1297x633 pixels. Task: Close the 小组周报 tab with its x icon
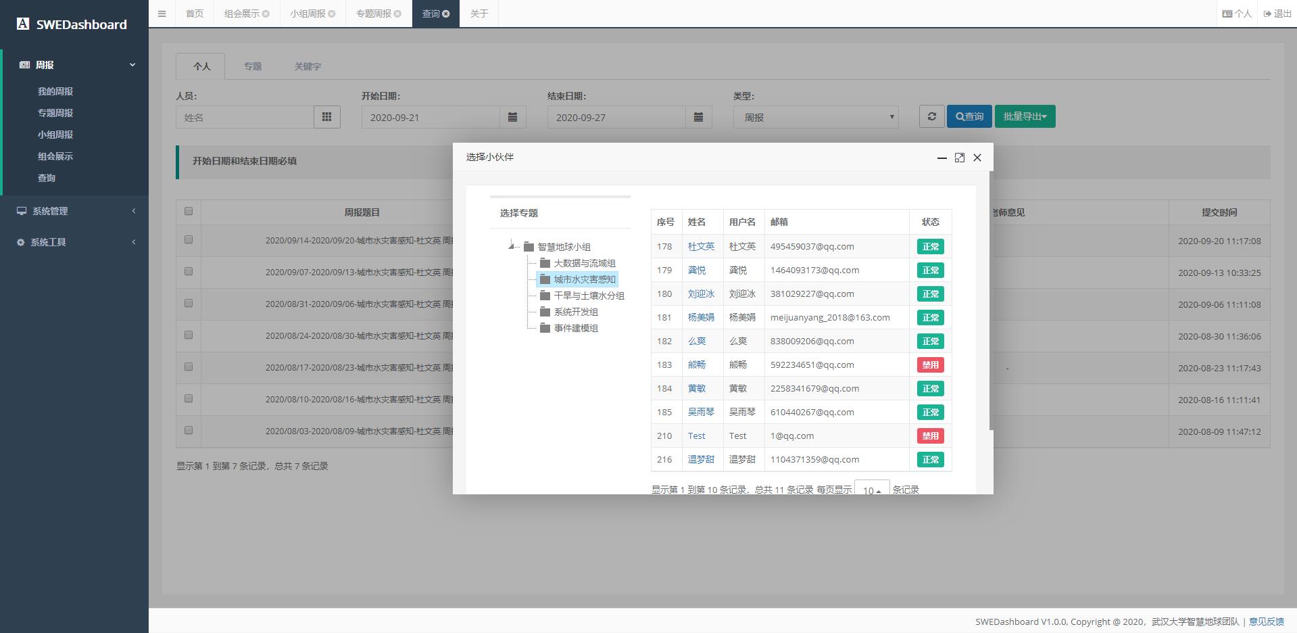coord(332,14)
